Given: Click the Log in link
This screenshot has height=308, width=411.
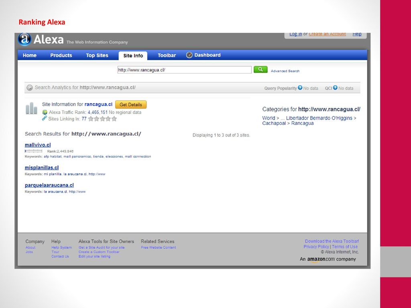Looking at the screenshot, I should tap(296, 34).
